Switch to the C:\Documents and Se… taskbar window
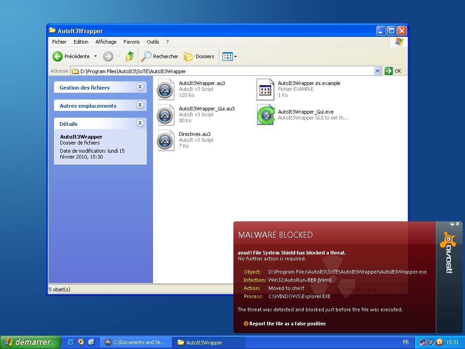This screenshot has width=465, height=349. point(136,342)
